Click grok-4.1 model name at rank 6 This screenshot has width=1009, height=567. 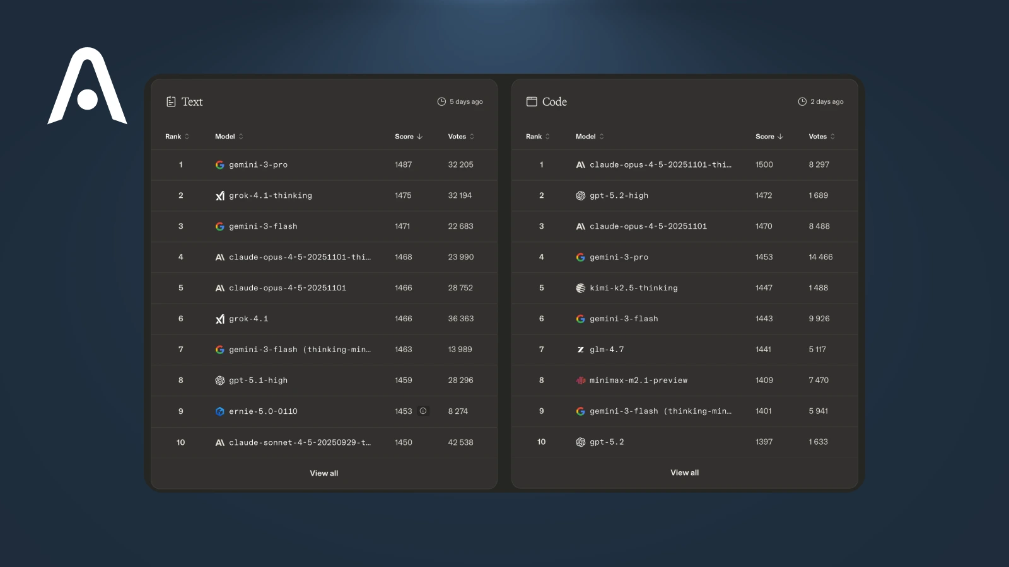click(248, 319)
